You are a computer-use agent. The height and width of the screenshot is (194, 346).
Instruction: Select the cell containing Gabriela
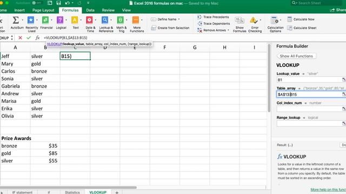15,86
